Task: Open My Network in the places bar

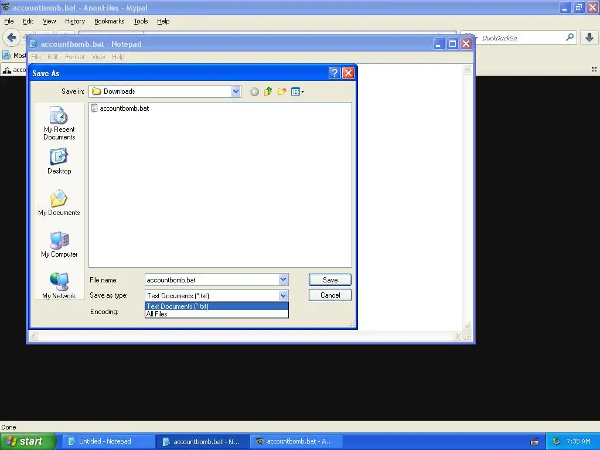Action: pos(59,285)
